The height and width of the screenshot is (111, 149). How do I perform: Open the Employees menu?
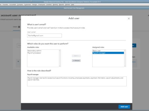coord(42,5)
